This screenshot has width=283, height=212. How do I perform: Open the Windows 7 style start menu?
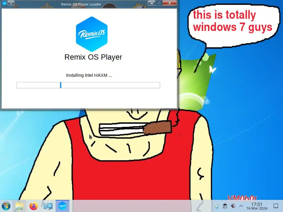[x=6, y=206]
